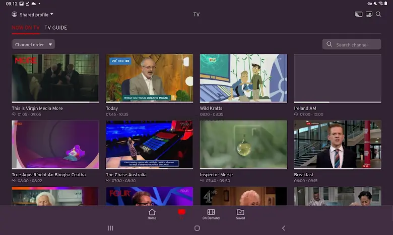
Task: Tap the Chromecast cast icon
Action: coord(359,15)
